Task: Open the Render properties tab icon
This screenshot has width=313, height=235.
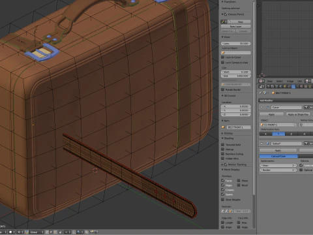Action: click(268, 86)
